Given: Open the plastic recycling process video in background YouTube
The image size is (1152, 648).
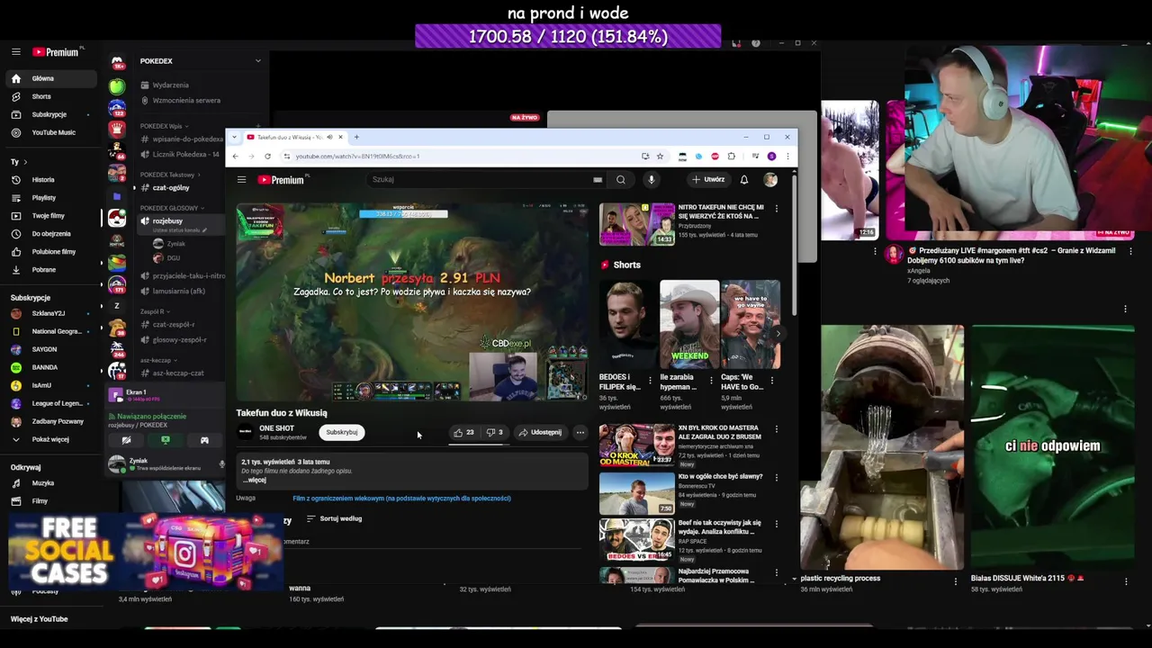Looking at the screenshot, I should pos(883,448).
